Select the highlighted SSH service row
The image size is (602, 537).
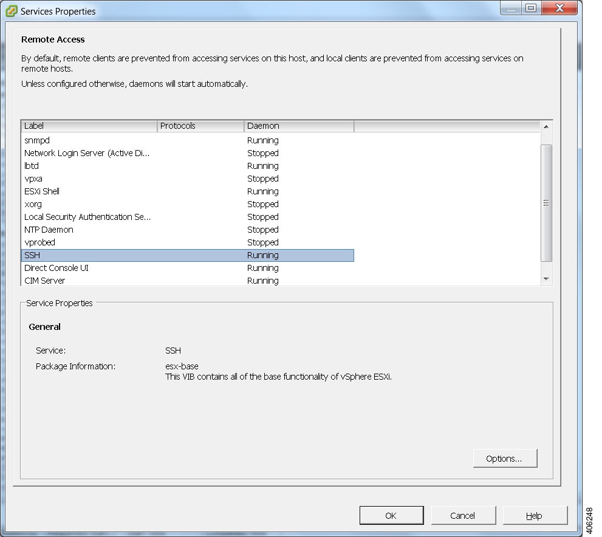187,255
